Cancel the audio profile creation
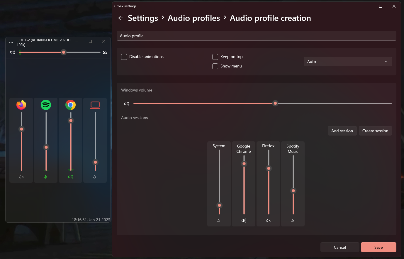 pos(340,247)
